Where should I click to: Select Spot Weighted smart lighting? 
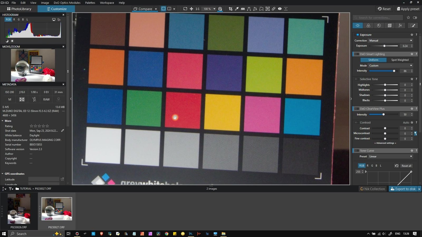pos(400,60)
